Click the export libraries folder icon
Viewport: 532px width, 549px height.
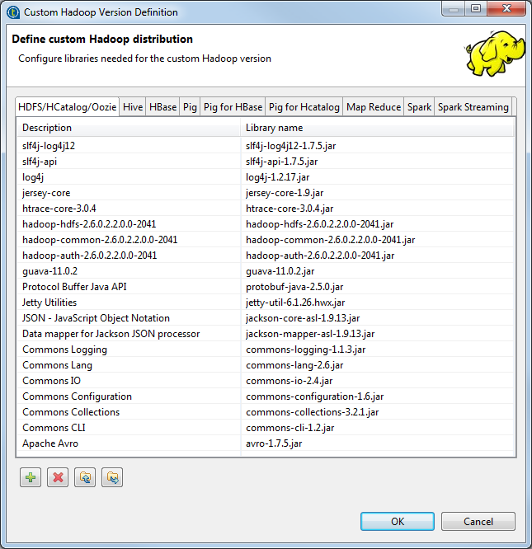(112, 477)
